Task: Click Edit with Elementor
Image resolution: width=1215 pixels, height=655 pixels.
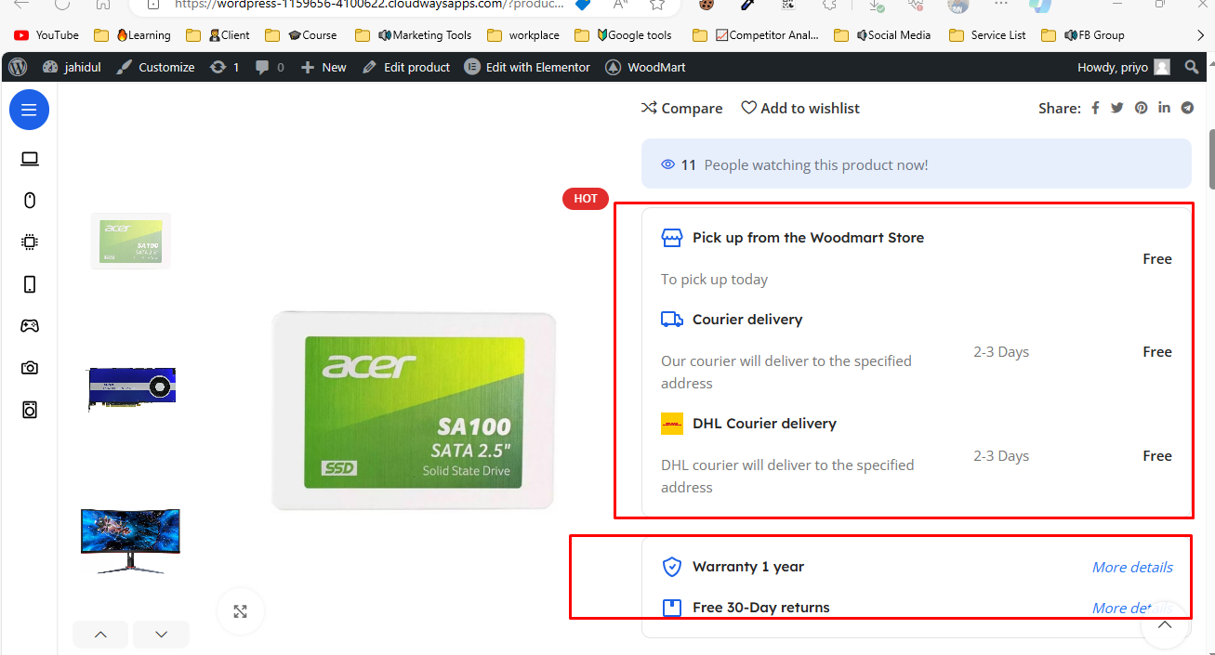Action: tap(527, 67)
